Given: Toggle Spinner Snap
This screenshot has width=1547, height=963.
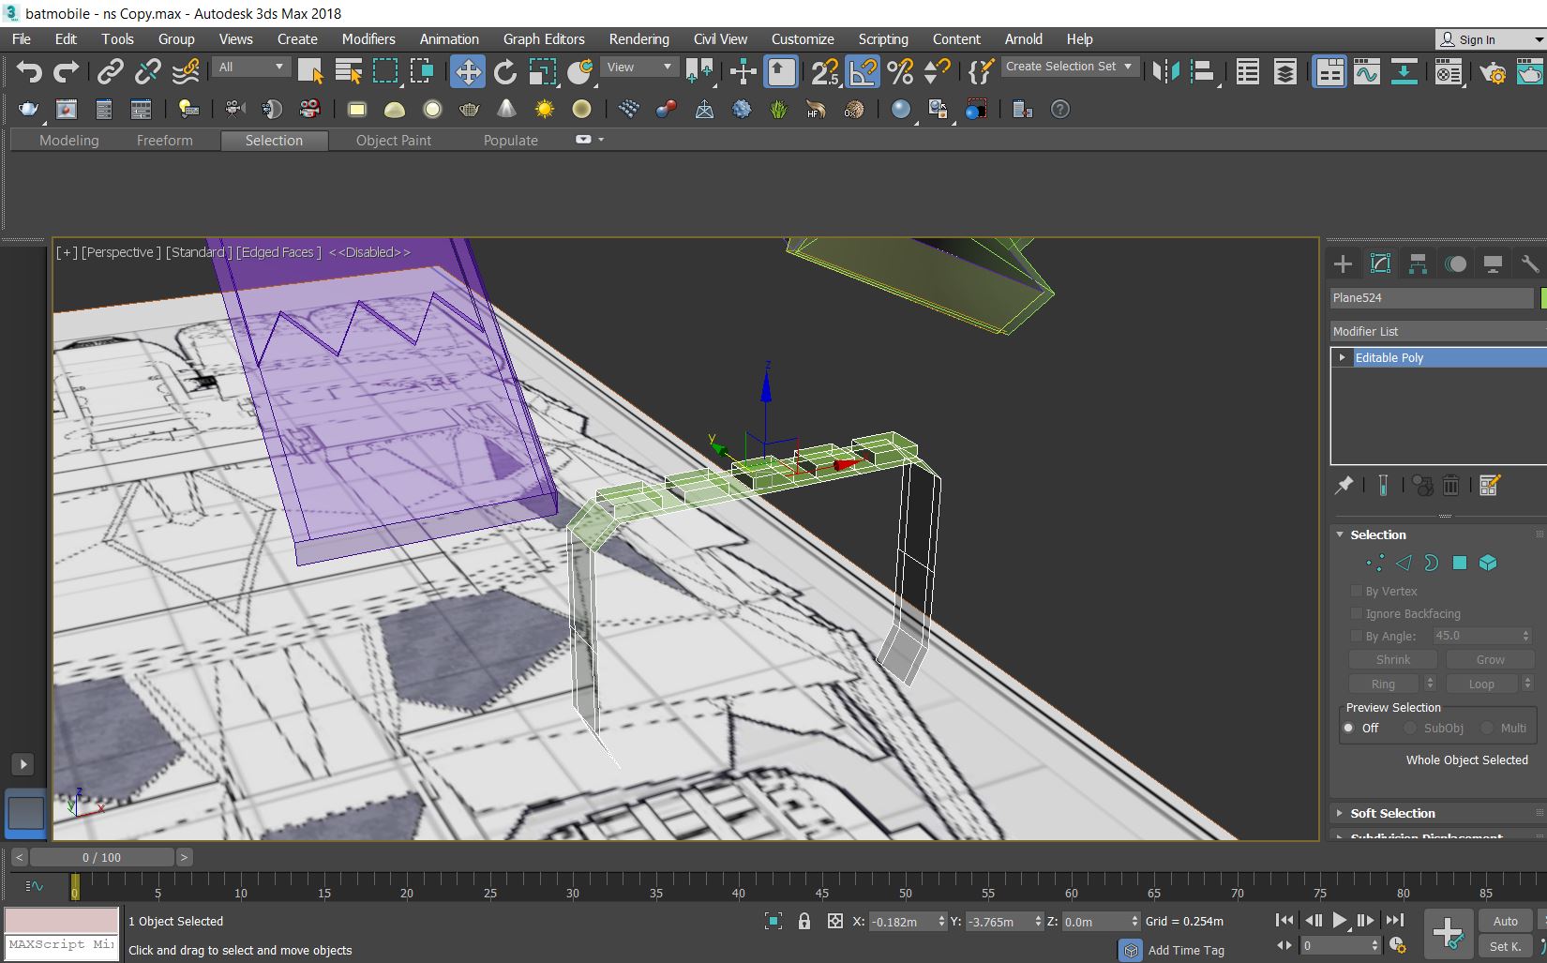Looking at the screenshot, I should (937, 71).
